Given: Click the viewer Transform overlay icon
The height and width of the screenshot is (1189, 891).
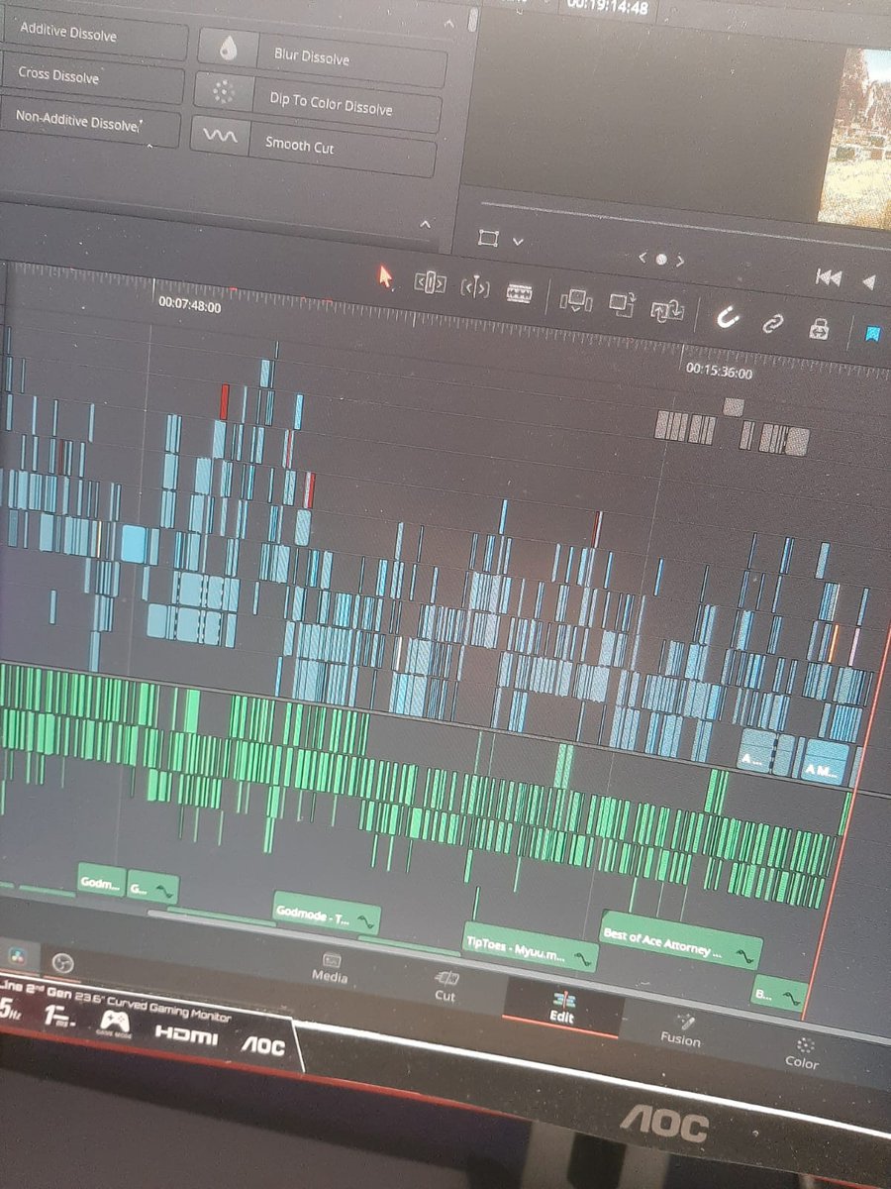Looking at the screenshot, I should pos(487,238).
